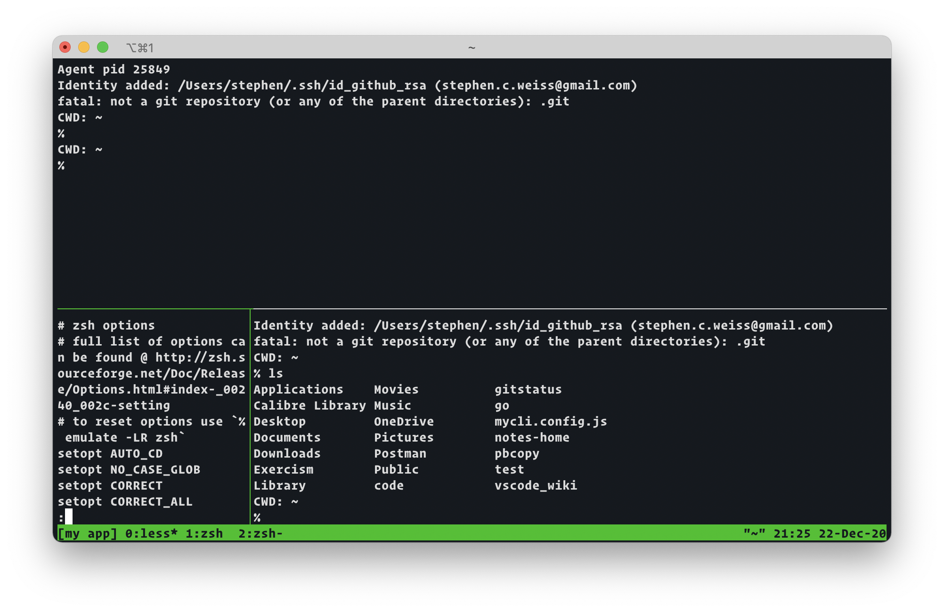Click 'OneDrive' in ls output

[x=404, y=421]
